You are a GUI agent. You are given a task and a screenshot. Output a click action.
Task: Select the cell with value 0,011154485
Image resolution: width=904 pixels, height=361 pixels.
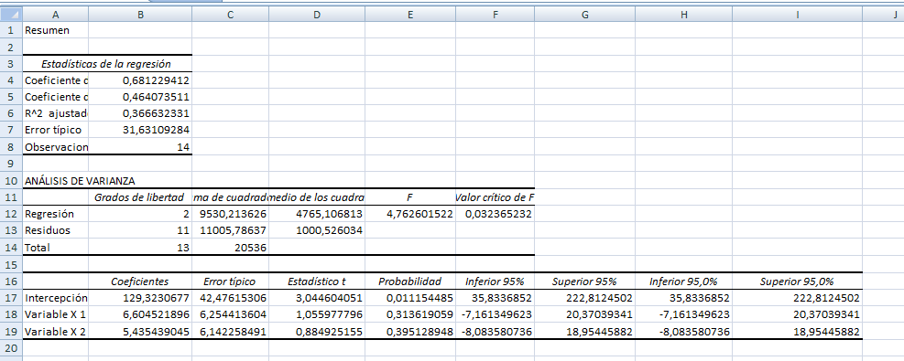pyautogui.click(x=410, y=298)
